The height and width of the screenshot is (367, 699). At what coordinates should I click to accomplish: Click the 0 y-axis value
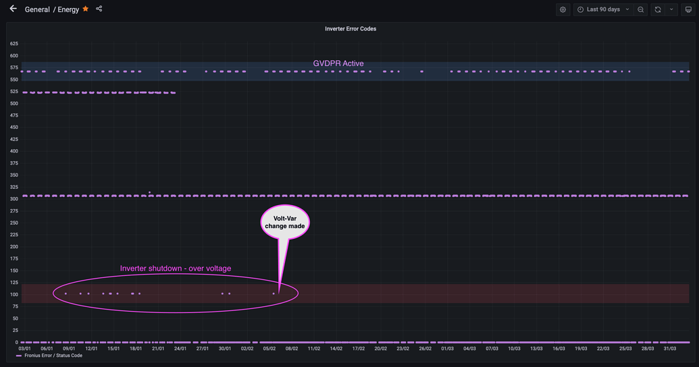click(x=16, y=343)
